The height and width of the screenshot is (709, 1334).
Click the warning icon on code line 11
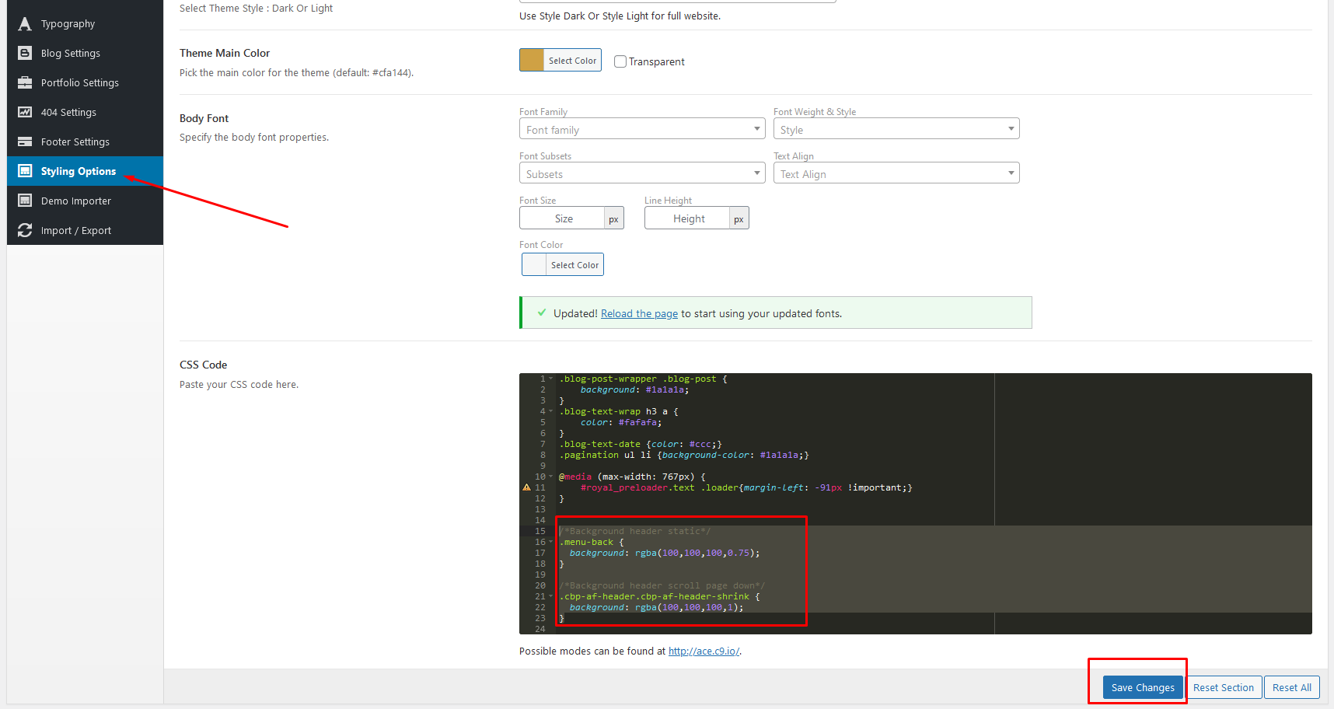[x=526, y=487]
